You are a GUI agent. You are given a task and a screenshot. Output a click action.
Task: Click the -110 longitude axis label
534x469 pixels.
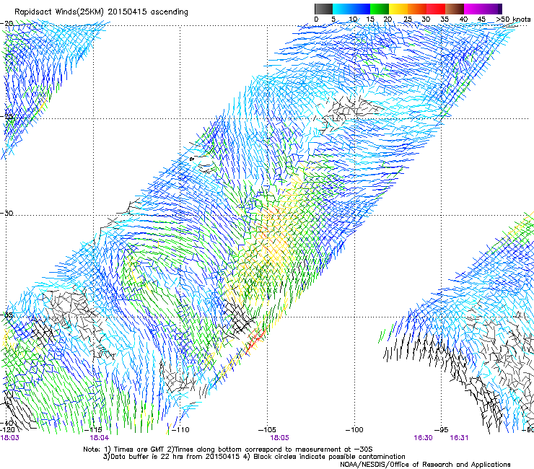tap(180, 430)
